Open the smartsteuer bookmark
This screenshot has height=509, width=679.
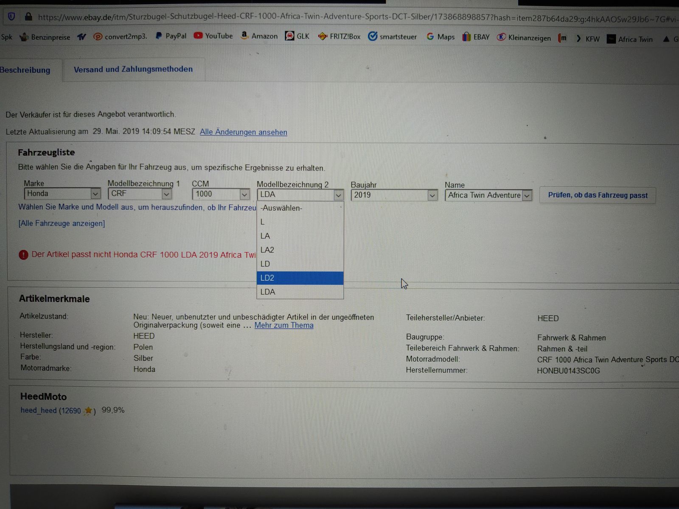393,37
